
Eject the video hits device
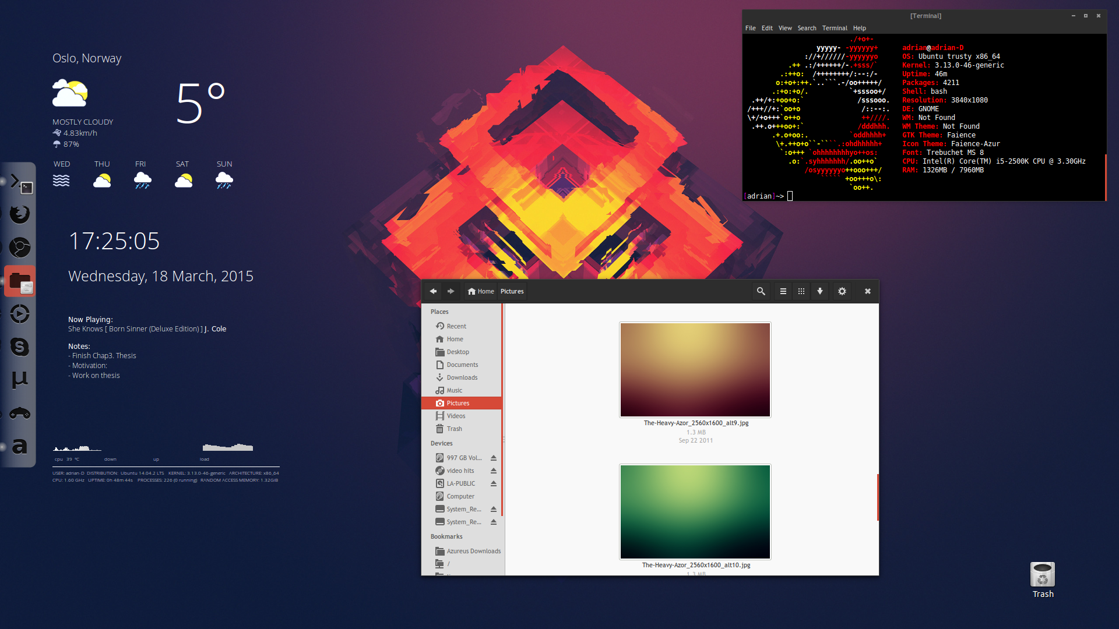click(494, 471)
